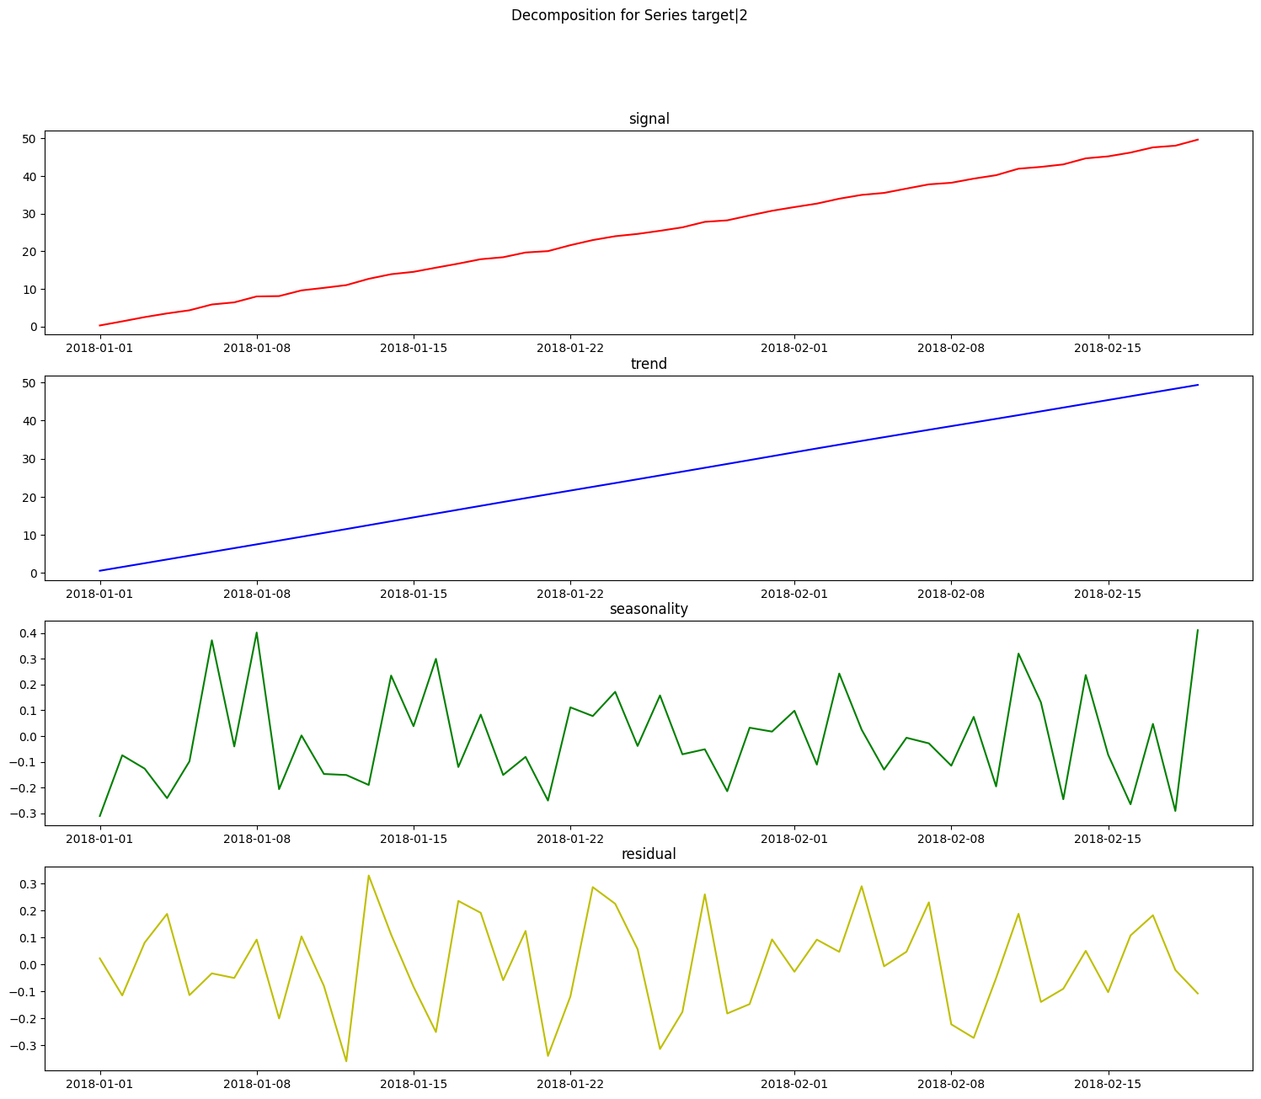Click '2018-01-22' label on residual x-axis
This screenshot has width=1261, height=1099.
click(570, 1083)
